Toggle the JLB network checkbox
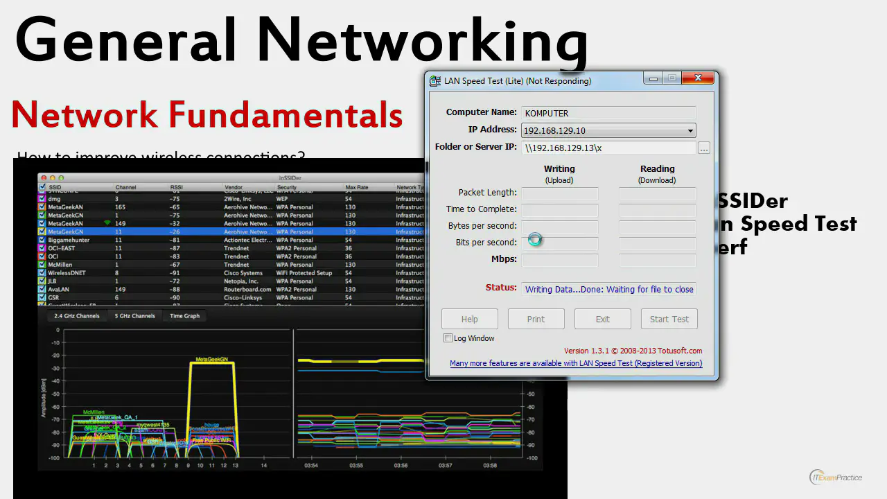 [x=43, y=281]
